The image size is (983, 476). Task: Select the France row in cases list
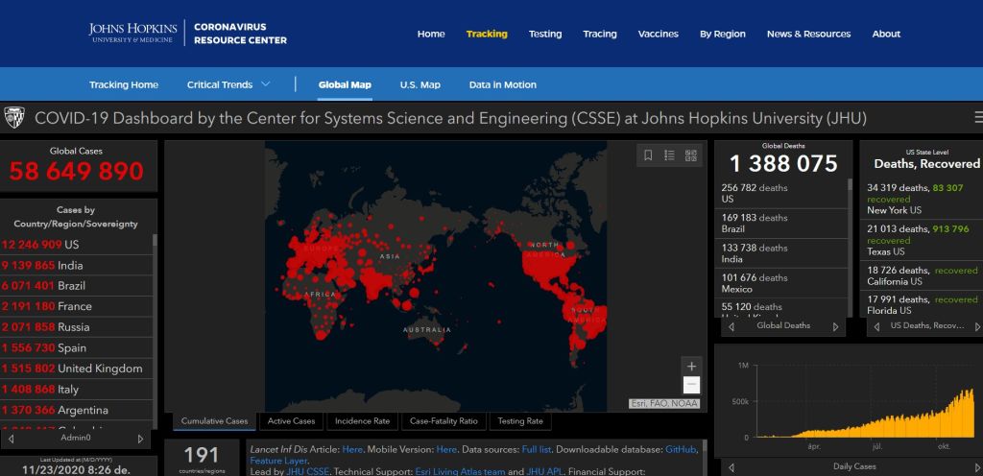[x=76, y=306]
